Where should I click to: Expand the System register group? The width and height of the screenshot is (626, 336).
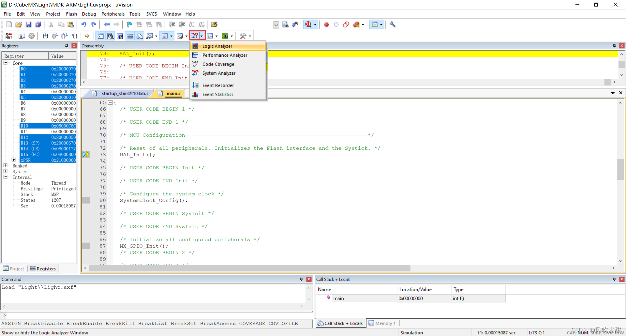[6, 171]
